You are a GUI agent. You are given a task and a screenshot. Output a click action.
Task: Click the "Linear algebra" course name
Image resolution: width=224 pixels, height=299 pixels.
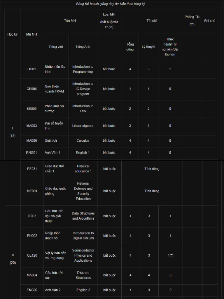point(83,126)
